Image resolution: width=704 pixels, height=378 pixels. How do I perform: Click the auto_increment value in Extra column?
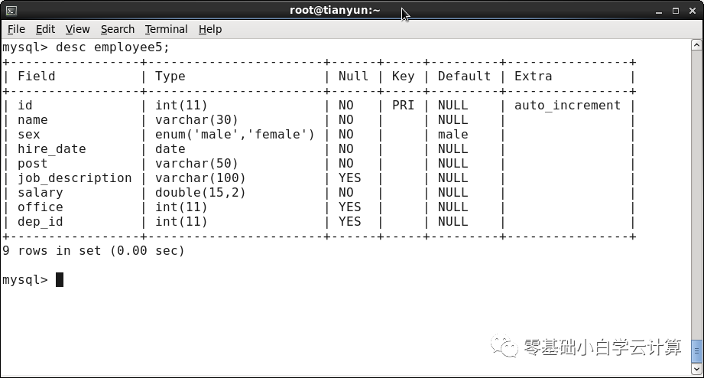pyautogui.click(x=567, y=106)
